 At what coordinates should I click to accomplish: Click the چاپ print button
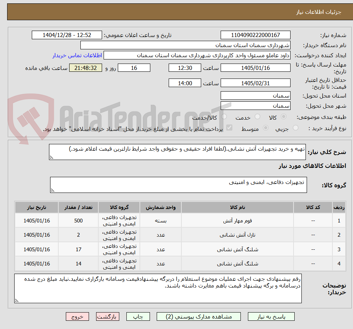pyautogui.click(x=138, y=317)
